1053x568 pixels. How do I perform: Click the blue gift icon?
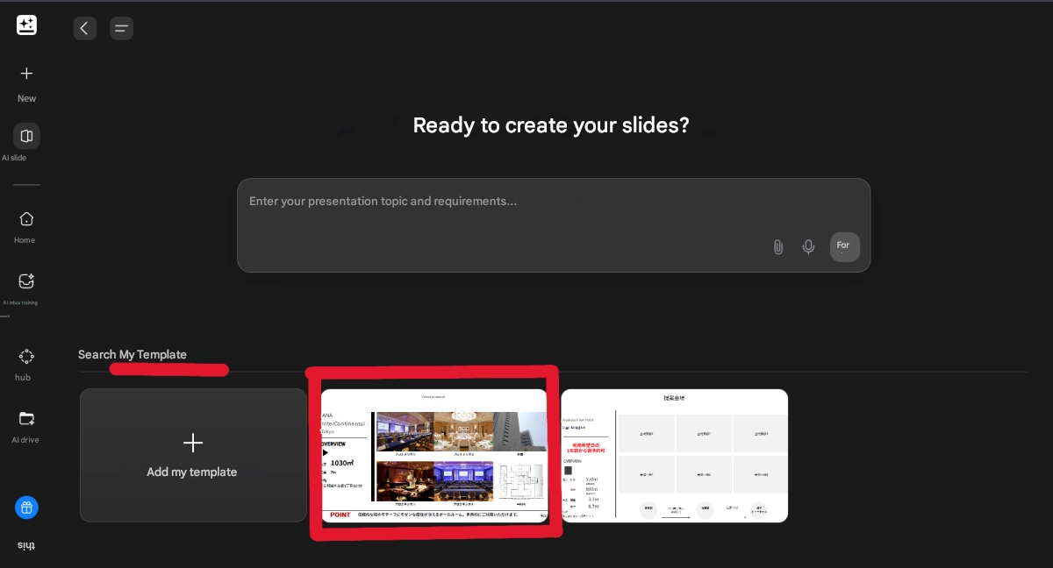[x=26, y=508]
